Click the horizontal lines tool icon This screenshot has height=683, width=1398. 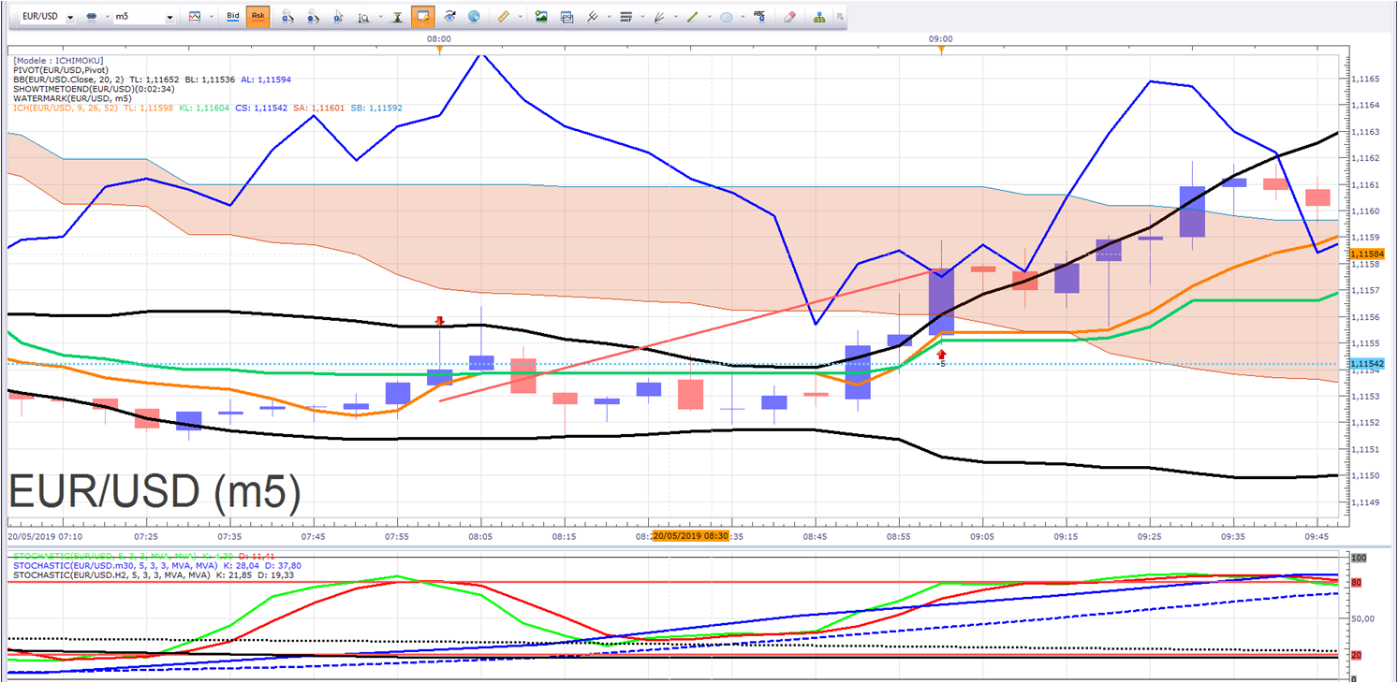[x=626, y=17]
